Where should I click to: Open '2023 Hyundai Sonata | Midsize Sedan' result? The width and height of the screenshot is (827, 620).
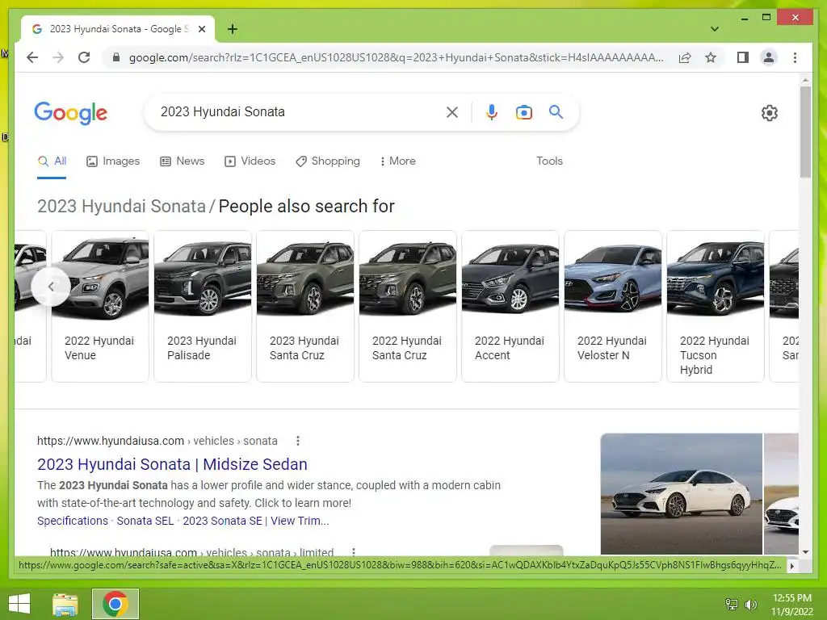(x=172, y=464)
